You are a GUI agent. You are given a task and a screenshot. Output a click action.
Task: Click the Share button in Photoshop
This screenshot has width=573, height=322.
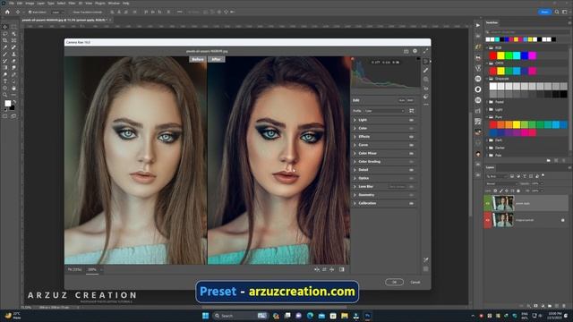(544, 12)
